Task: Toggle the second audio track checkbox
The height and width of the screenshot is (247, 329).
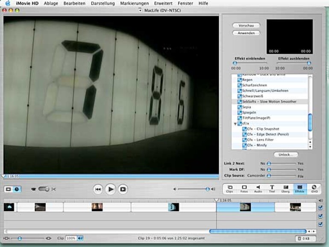Action: pos(320,224)
